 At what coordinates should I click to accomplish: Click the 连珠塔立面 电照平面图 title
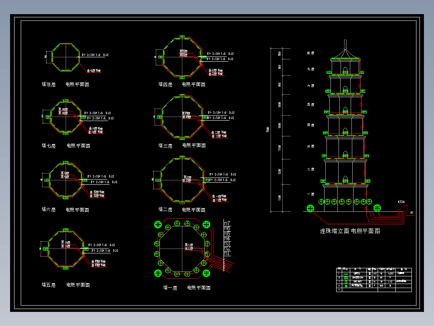tap(350, 231)
